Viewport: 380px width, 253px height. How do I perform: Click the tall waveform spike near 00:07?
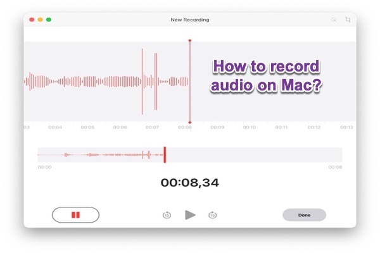(142, 81)
